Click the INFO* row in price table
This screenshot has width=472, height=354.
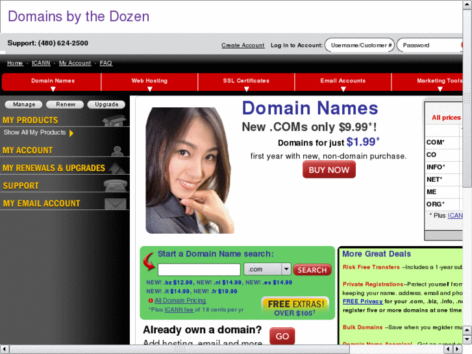point(444,167)
